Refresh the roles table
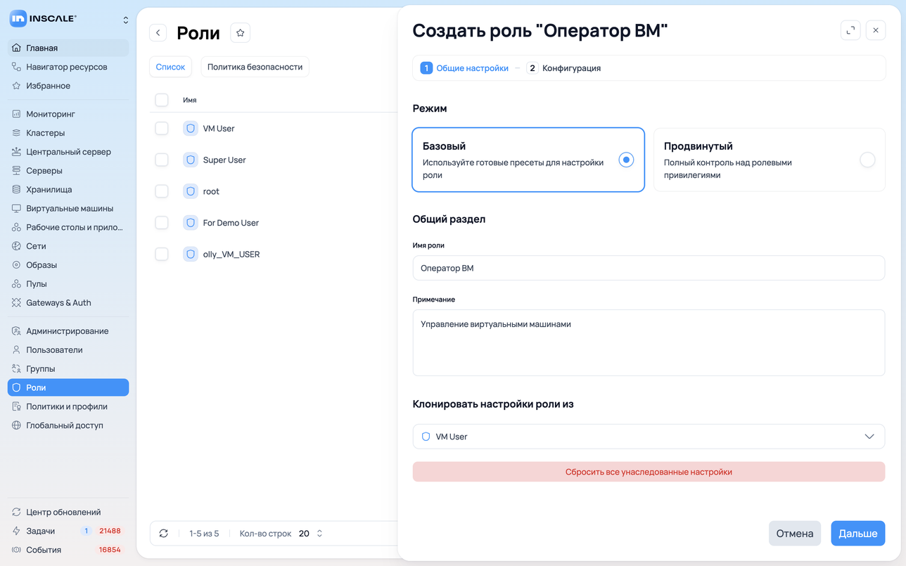906x566 pixels. [x=164, y=534]
